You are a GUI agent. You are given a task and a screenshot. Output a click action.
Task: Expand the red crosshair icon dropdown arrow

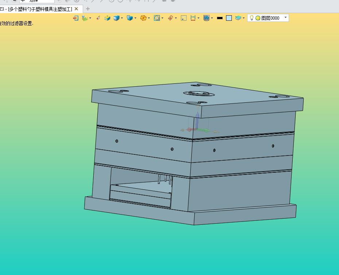176,18
